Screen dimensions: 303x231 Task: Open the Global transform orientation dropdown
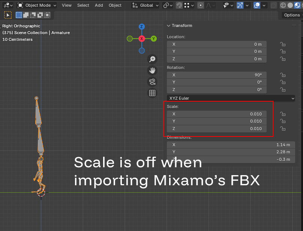[145, 5]
